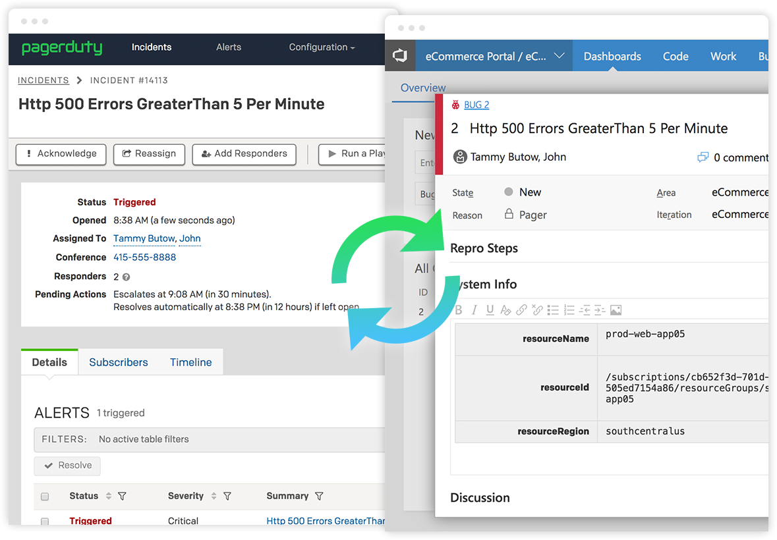Click the insert link icon

(x=521, y=310)
